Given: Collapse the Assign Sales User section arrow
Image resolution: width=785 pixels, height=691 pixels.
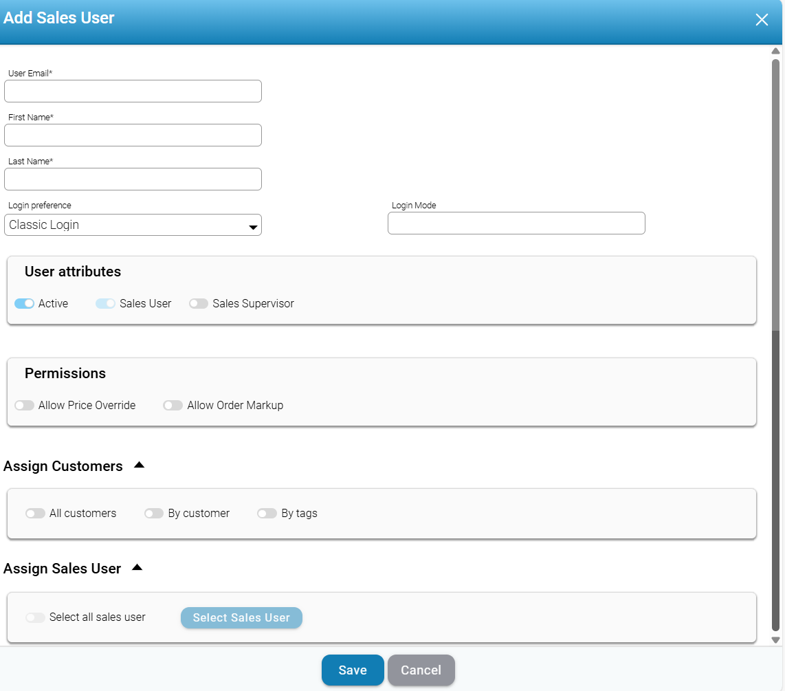Looking at the screenshot, I should (x=137, y=568).
